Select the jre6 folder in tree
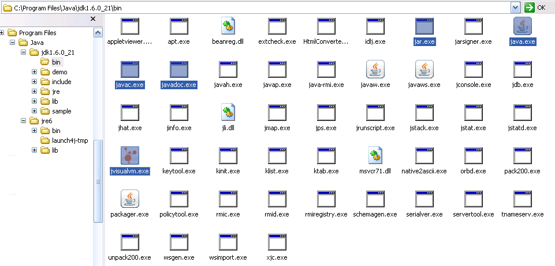Image resolution: width=555 pixels, height=266 pixels. coord(41,121)
